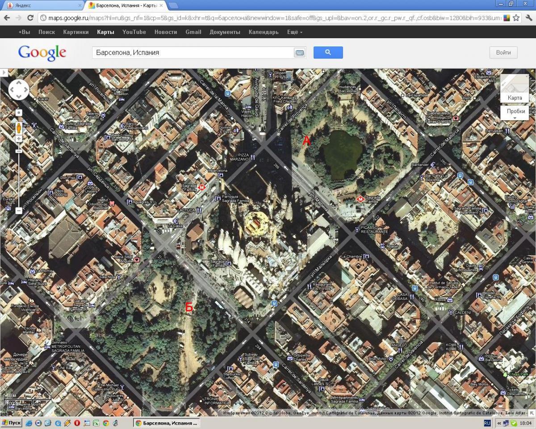Expand the left side panel arrow

coord(4,72)
